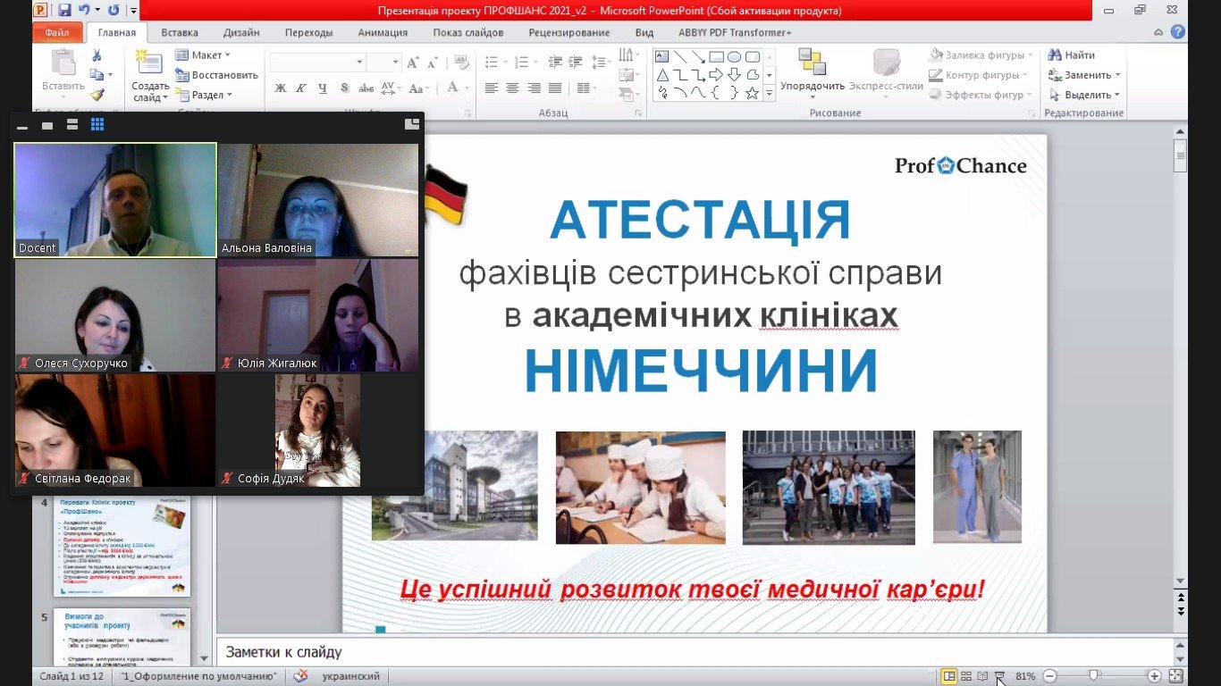Switch to the Вставка ribbon tab
The height and width of the screenshot is (686, 1221).
pos(179,31)
